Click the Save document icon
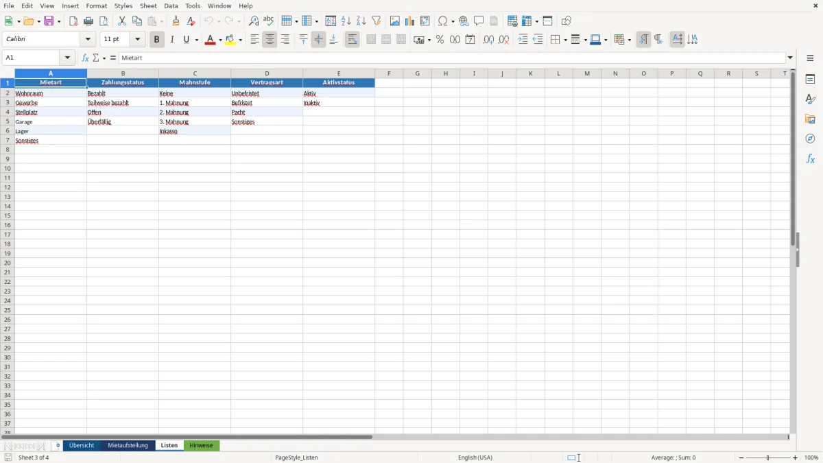The width and height of the screenshot is (823, 463). click(x=49, y=21)
